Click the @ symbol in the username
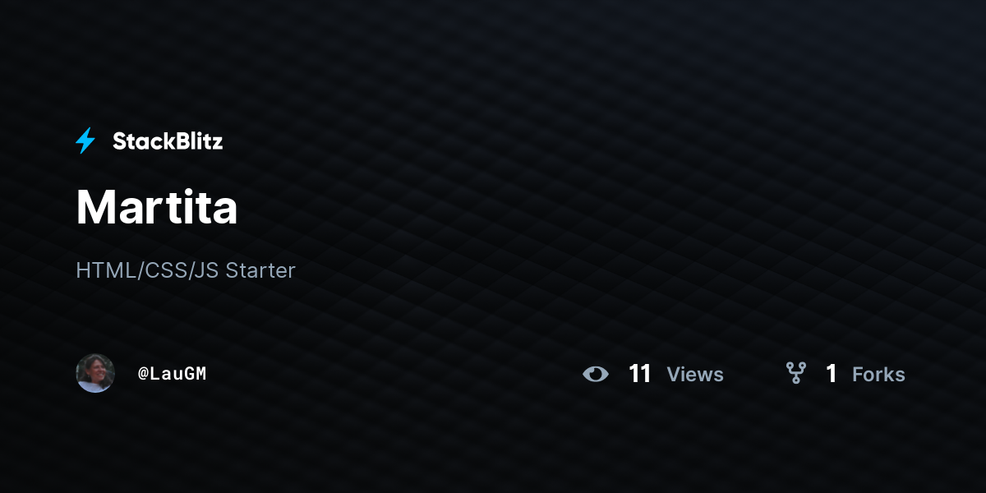This screenshot has width=986, height=493. (143, 374)
